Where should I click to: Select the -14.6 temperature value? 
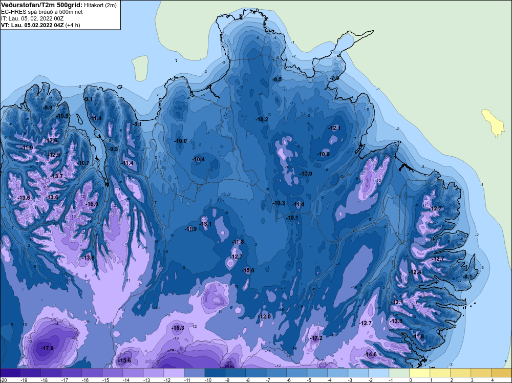tap(371, 355)
